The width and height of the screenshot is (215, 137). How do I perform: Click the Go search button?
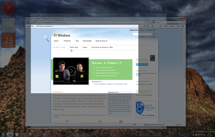click(154, 34)
